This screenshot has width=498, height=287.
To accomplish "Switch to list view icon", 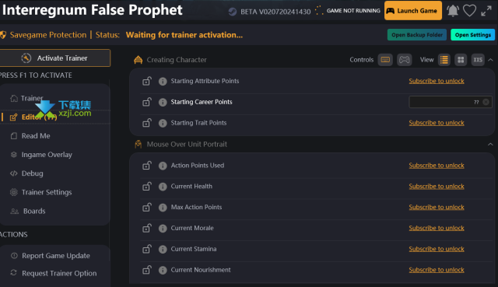I will 444,60.
